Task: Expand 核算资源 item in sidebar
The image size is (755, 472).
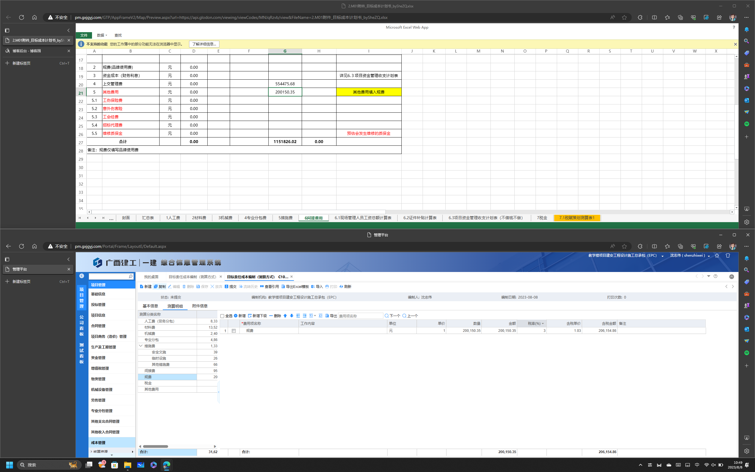Action: coord(91,451)
